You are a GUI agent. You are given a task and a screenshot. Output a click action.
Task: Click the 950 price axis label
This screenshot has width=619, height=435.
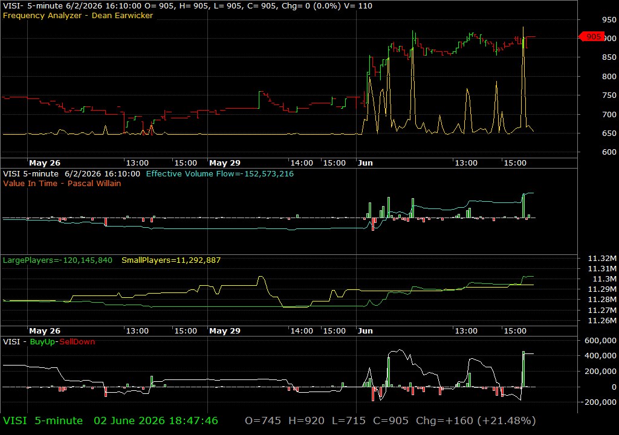point(609,20)
